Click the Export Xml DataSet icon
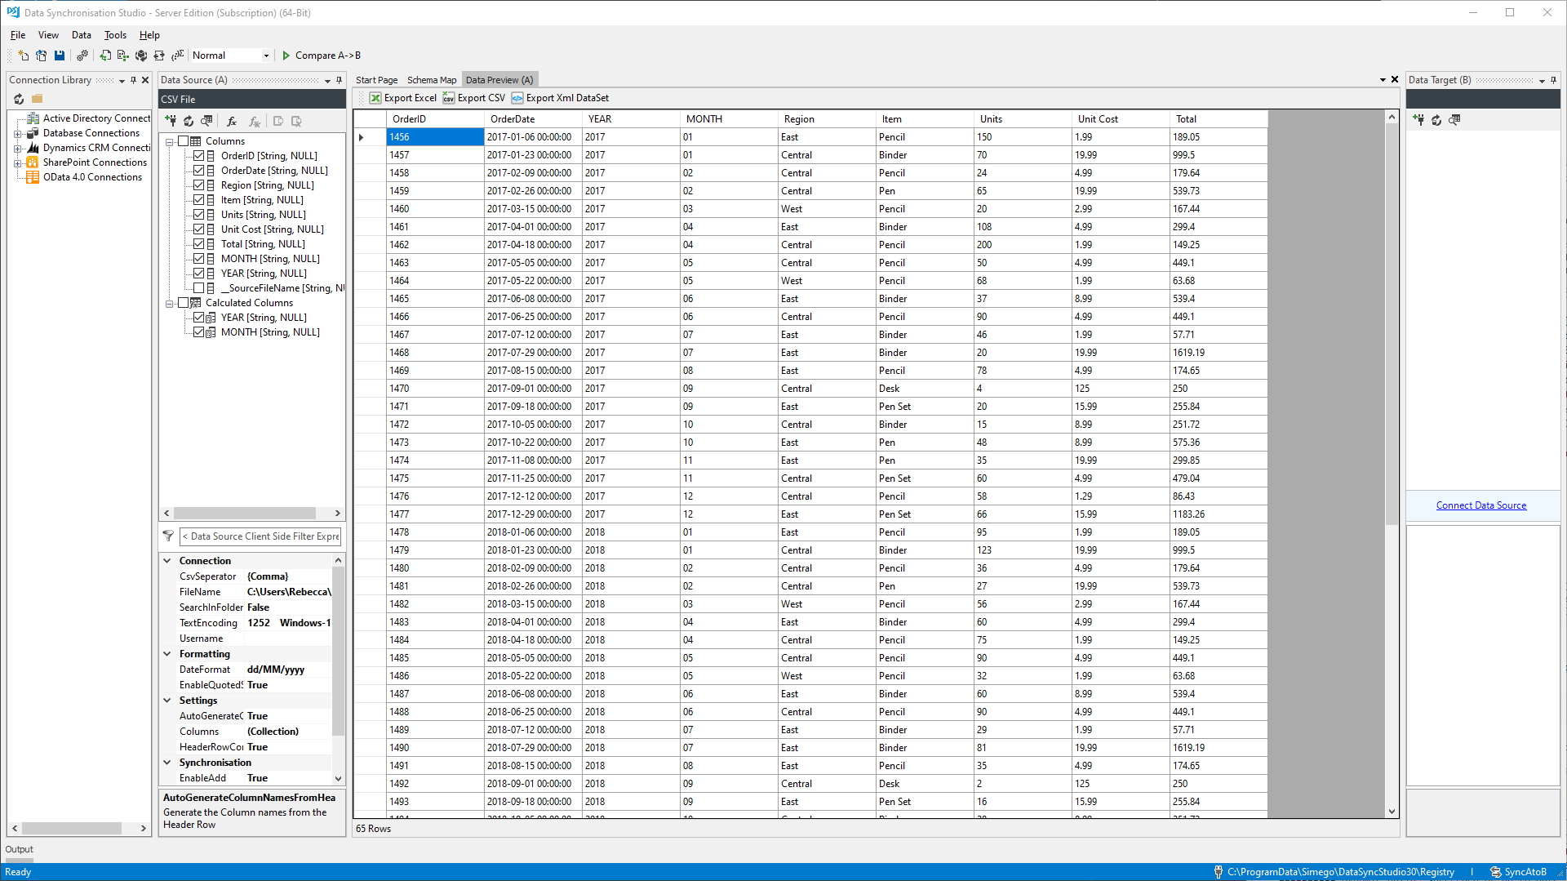1567x881 pixels. coord(517,98)
